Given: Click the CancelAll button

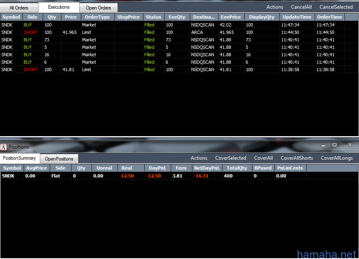Looking at the screenshot, I should point(301,7).
